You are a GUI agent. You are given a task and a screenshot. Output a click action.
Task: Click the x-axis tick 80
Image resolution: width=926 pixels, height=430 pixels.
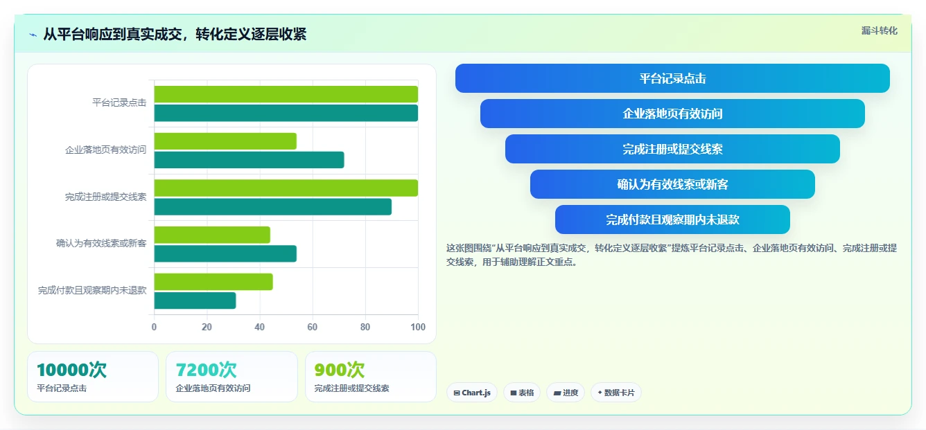[x=365, y=327]
